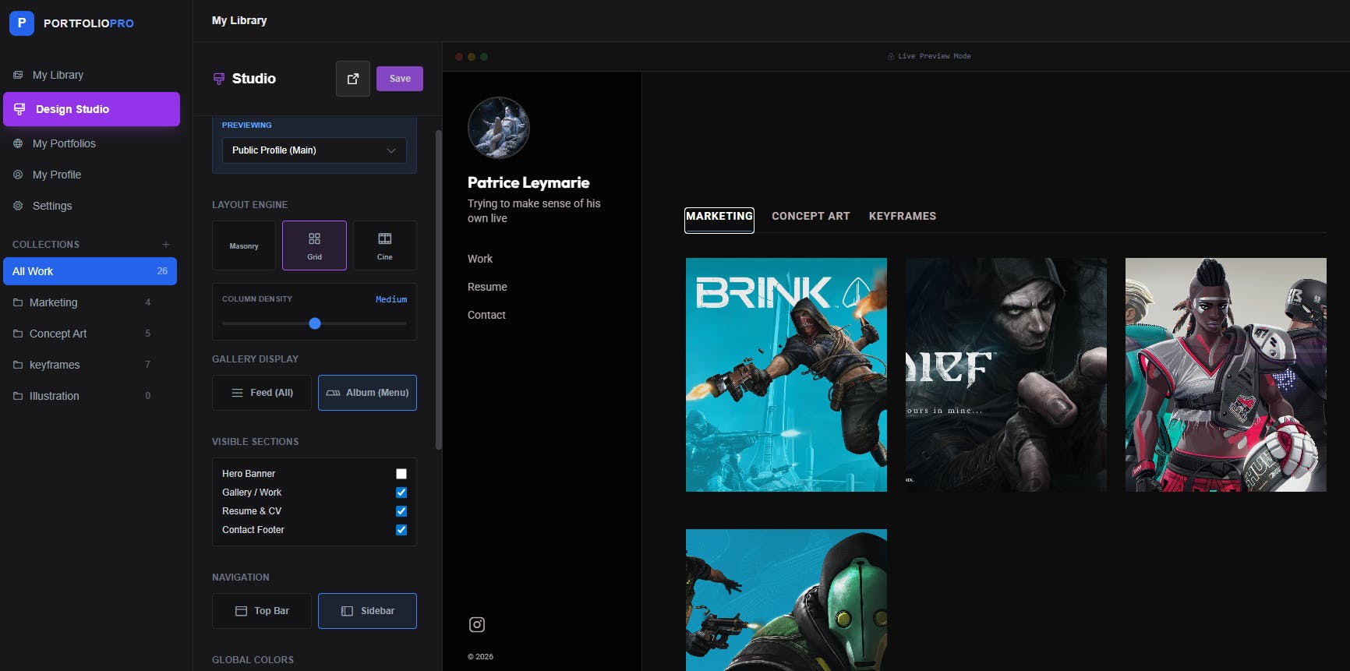Image resolution: width=1350 pixels, height=671 pixels.
Task: Click the Concept Art folder icon
Action: click(x=18, y=334)
